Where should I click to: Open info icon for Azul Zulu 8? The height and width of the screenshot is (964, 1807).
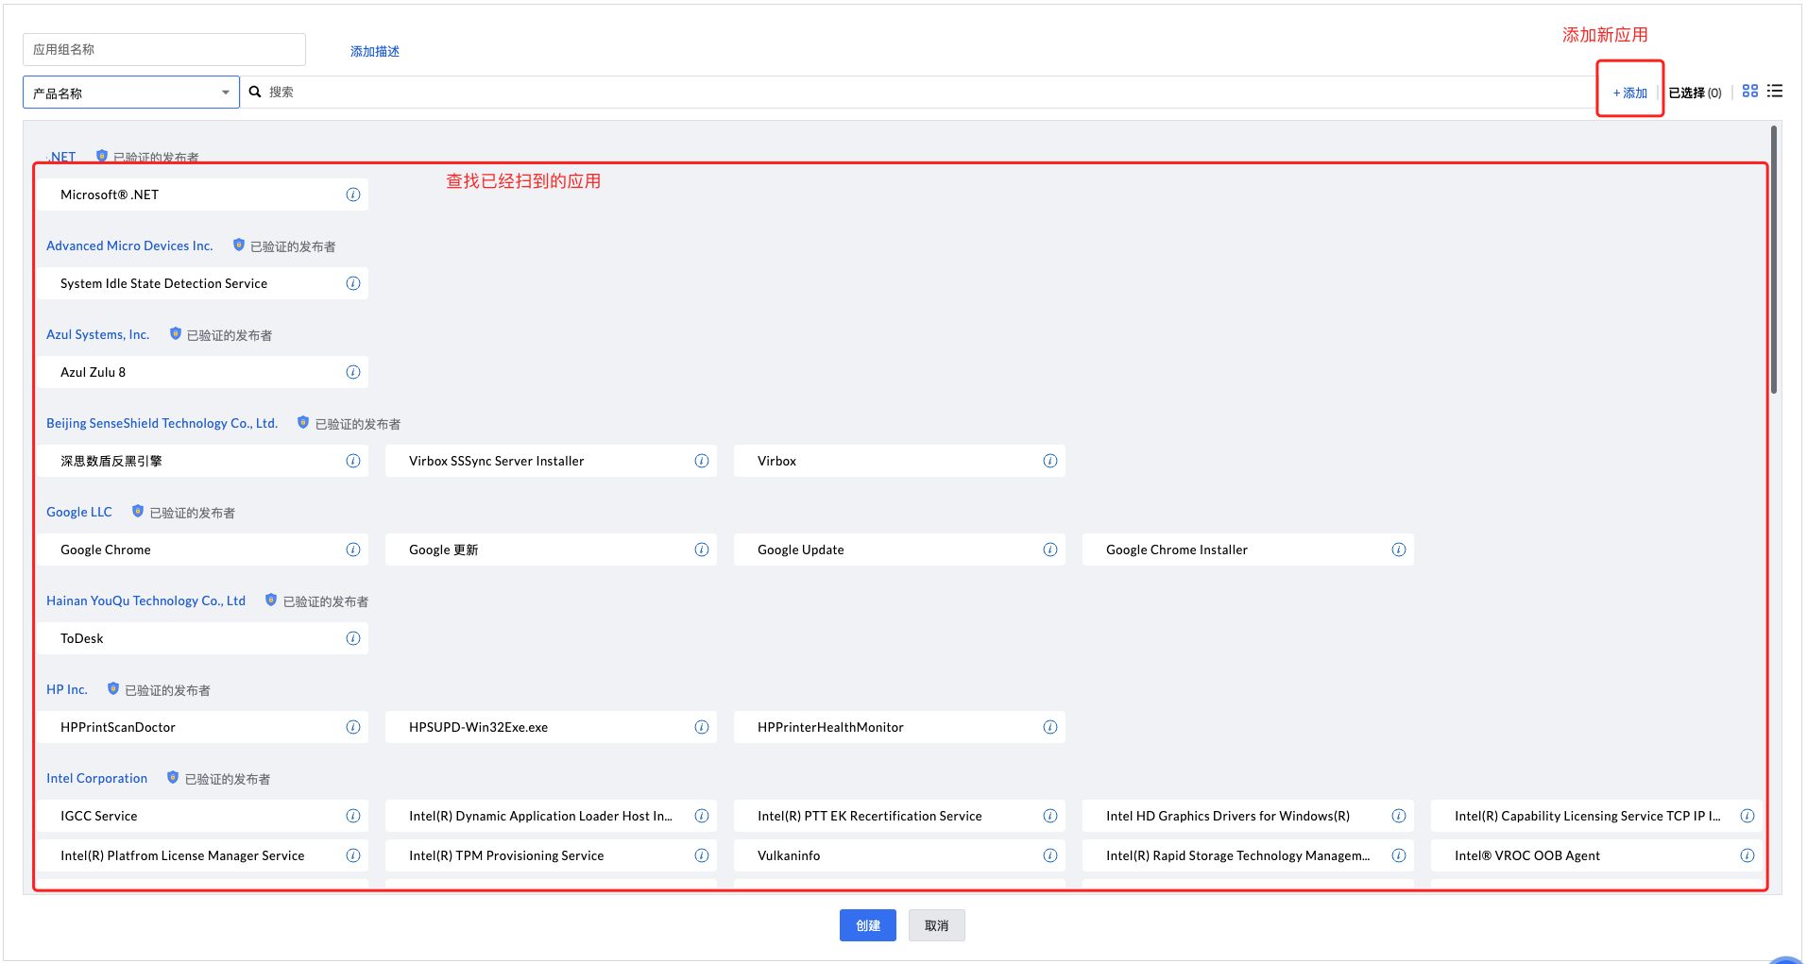click(353, 372)
